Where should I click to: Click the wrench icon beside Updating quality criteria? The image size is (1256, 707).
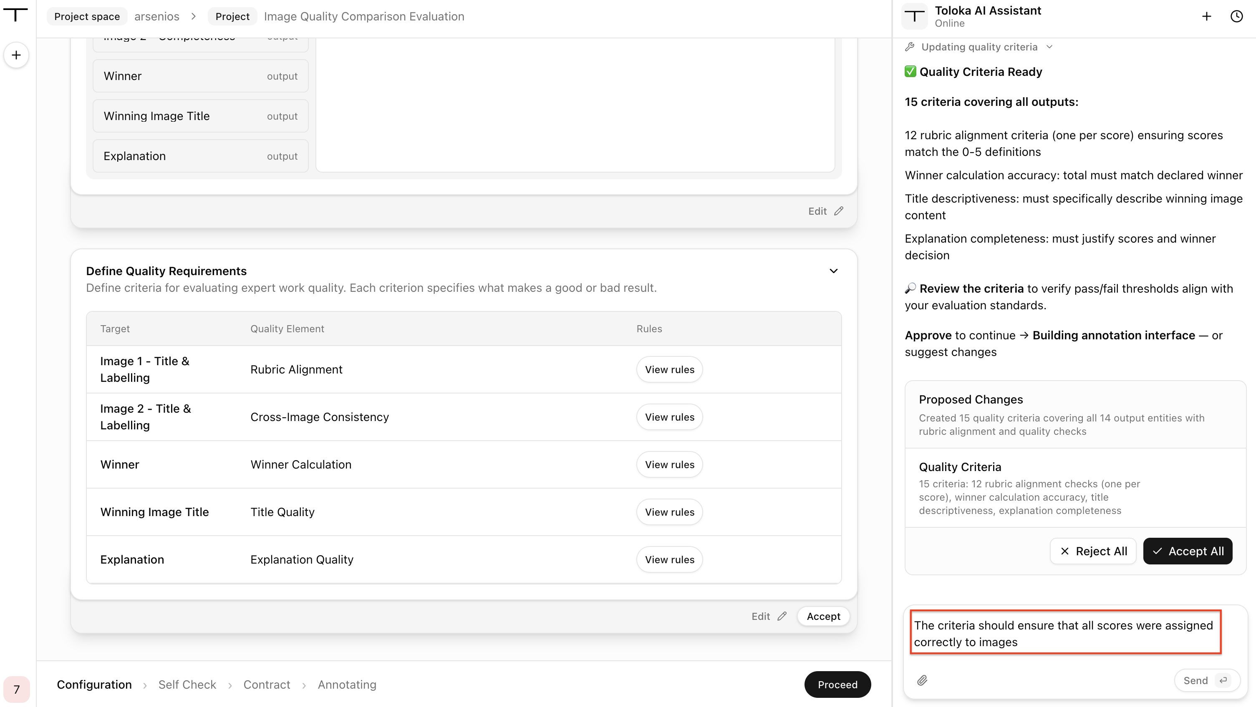coord(910,47)
